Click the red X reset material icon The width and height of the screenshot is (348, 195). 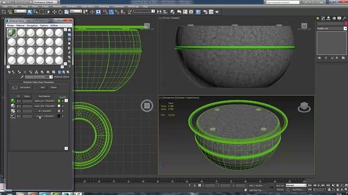coord(25,72)
